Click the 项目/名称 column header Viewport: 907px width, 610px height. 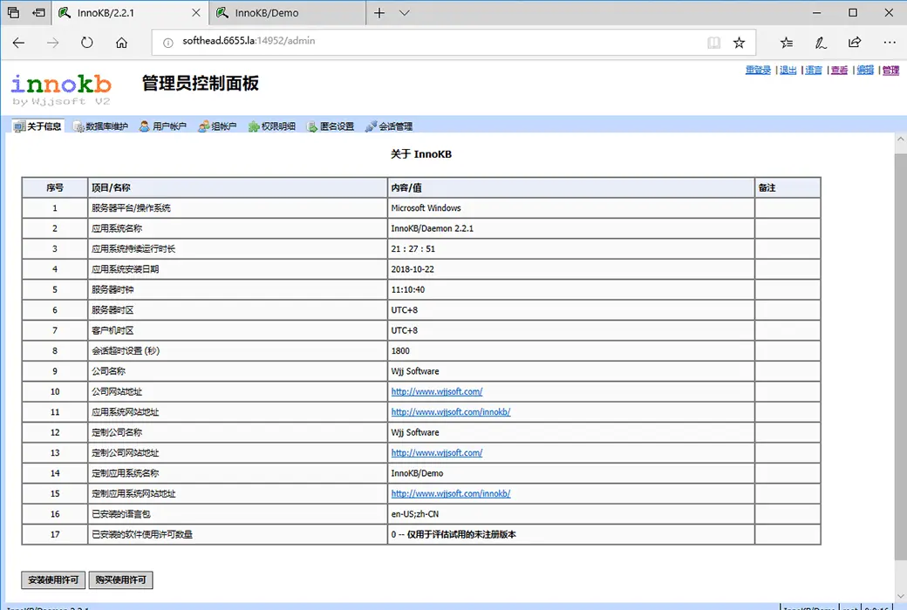pos(238,187)
